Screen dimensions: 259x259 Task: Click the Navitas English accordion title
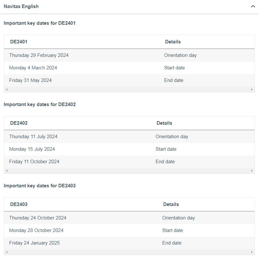(x=21, y=6)
